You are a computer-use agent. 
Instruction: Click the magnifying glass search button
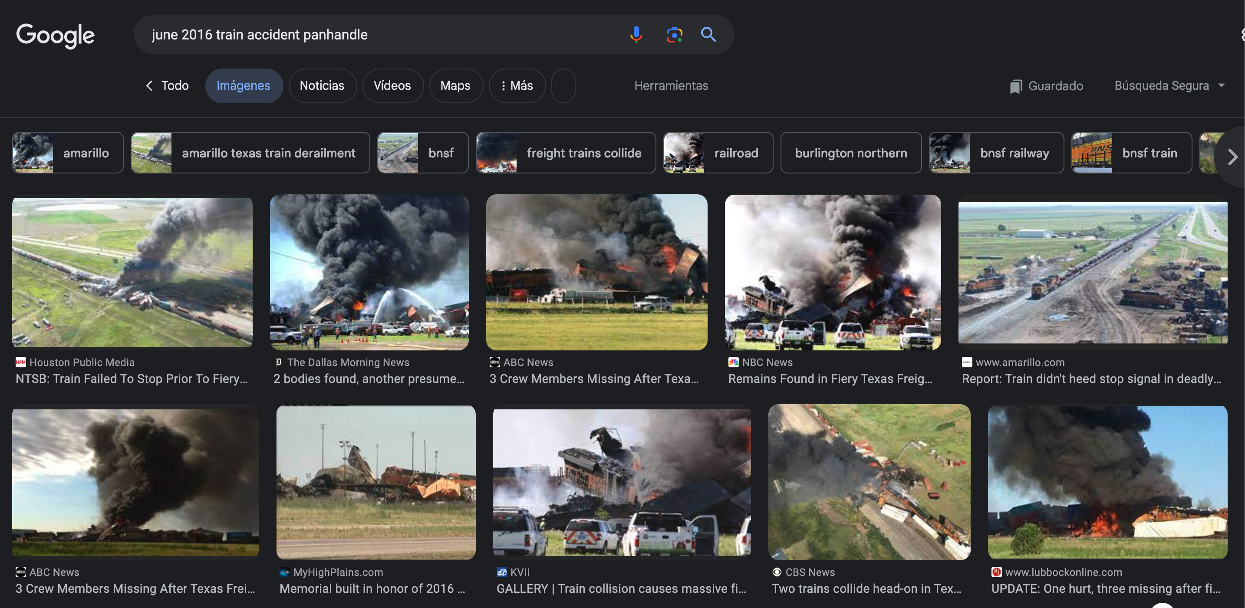tap(708, 34)
